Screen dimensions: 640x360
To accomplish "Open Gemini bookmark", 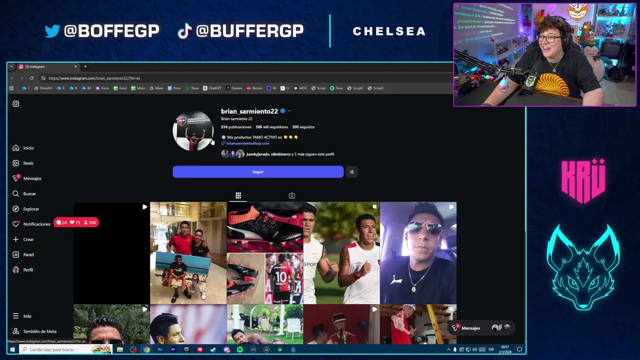I will click(234, 88).
